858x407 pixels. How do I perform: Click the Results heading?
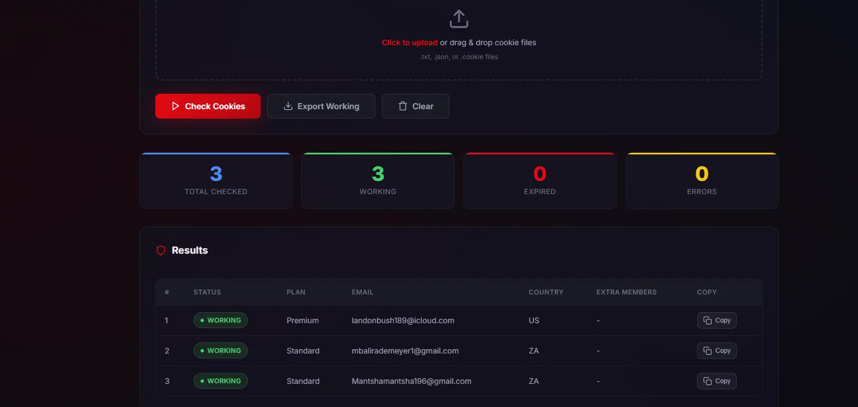tap(190, 250)
